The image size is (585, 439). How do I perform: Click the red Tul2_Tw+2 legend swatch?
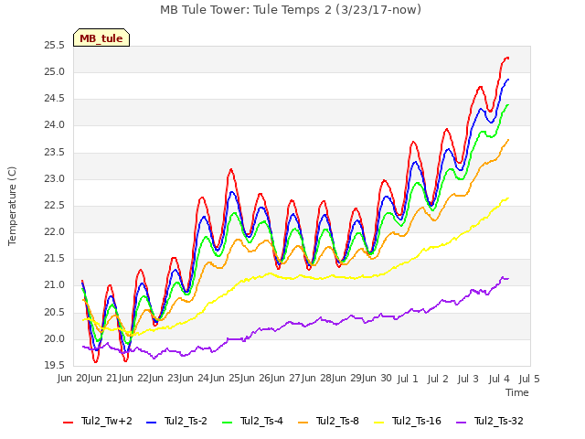[x=69, y=423]
